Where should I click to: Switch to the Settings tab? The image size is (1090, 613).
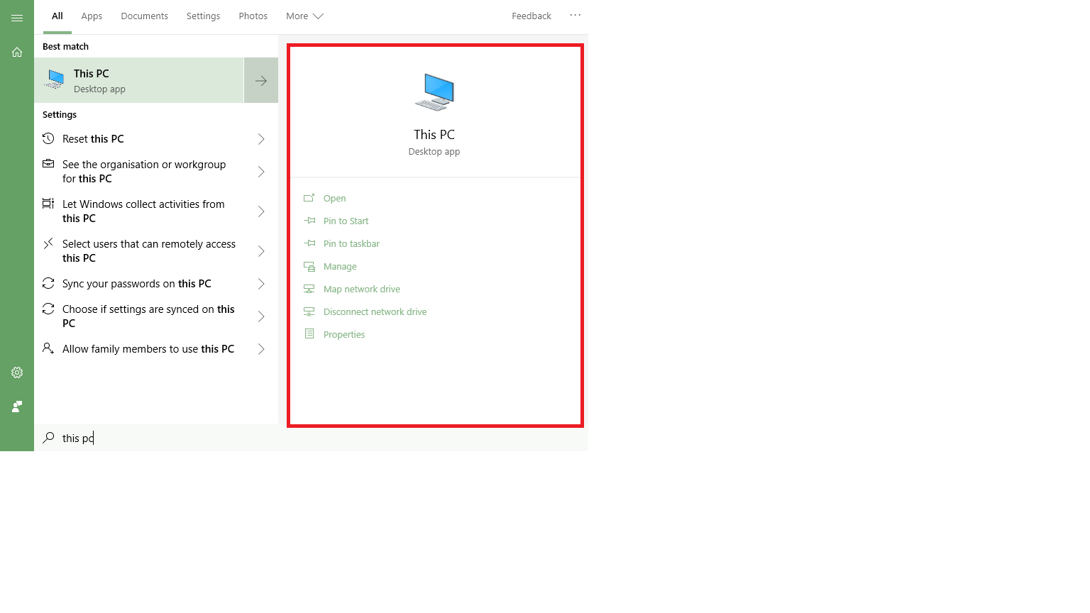point(204,16)
